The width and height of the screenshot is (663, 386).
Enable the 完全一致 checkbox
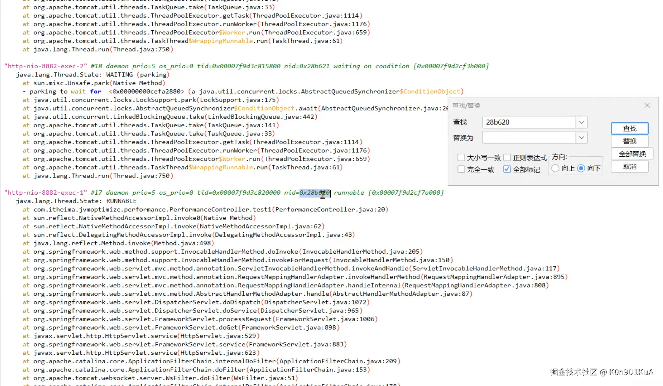tap(461, 169)
